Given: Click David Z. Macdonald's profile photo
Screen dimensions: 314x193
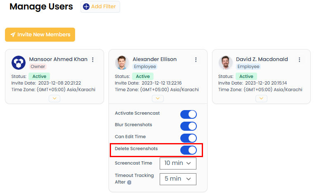Looking at the screenshot, I should [225, 63].
